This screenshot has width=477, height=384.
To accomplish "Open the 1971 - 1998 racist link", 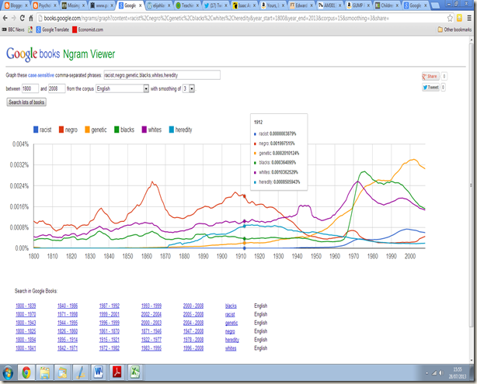I will [x=68, y=314].
